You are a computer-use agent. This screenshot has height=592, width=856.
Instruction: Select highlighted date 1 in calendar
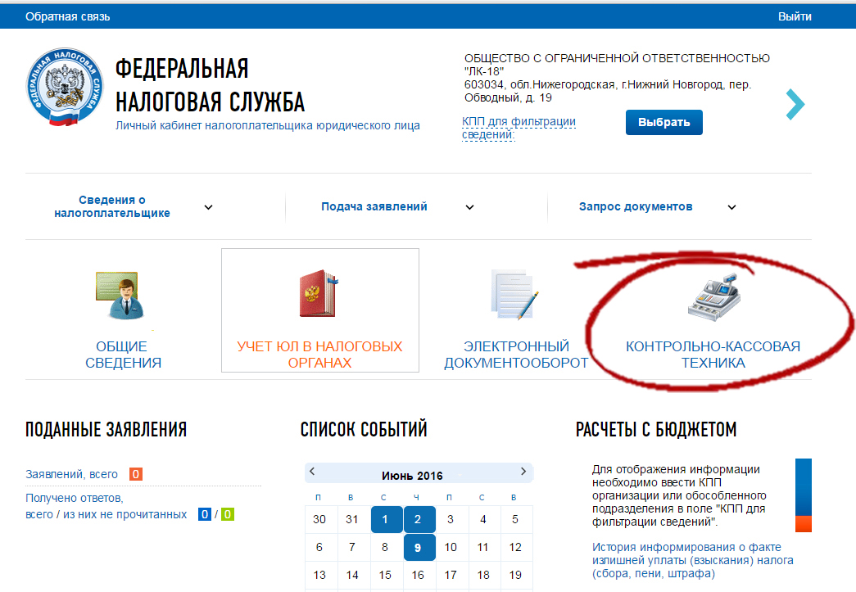tap(386, 519)
